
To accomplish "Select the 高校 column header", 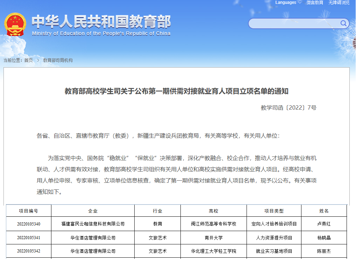I will tap(214, 211).
